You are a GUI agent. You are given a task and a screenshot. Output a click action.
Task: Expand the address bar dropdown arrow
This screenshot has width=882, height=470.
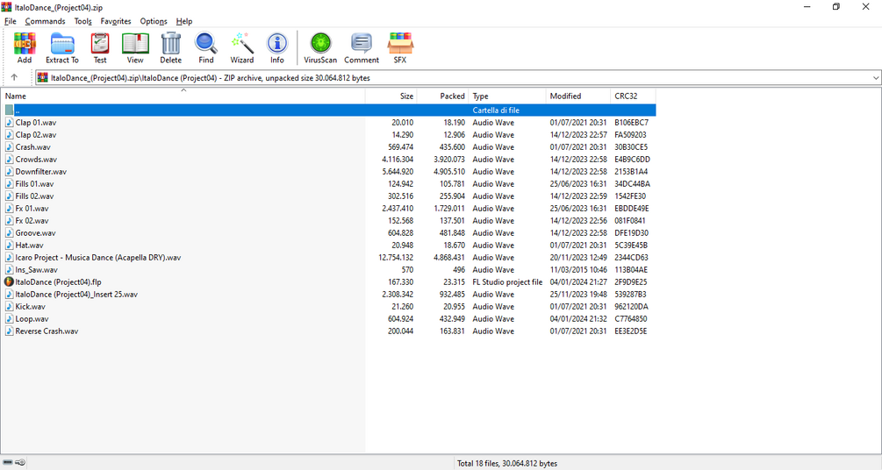875,77
